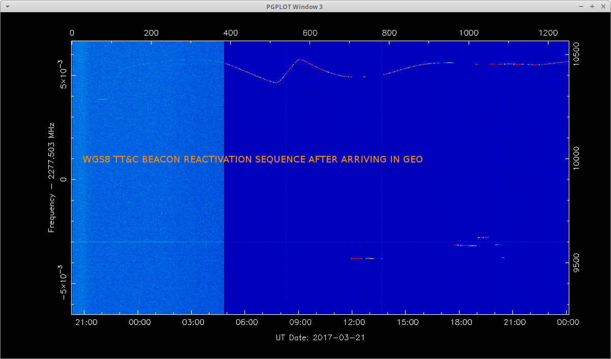Click the '15:00' time tick label

pyautogui.click(x=407, y=322)
